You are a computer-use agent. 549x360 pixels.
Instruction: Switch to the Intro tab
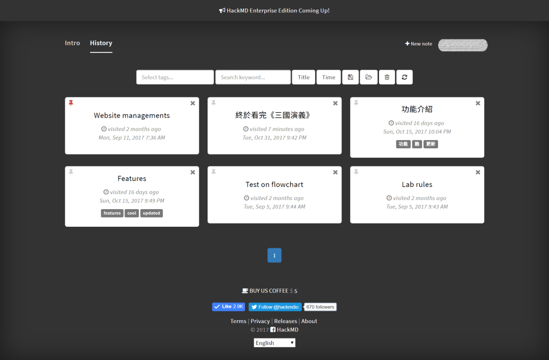click(x=72, y=43)
